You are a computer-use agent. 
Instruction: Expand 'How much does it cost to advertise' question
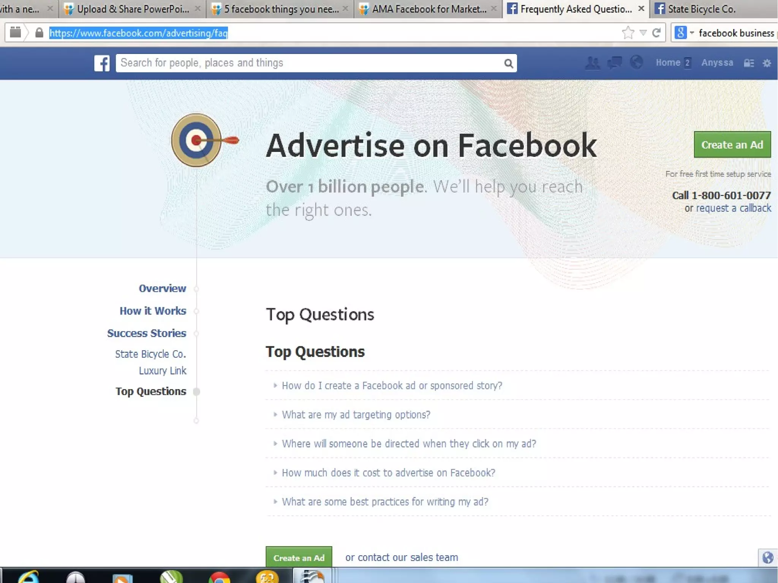tap(388, 473)
